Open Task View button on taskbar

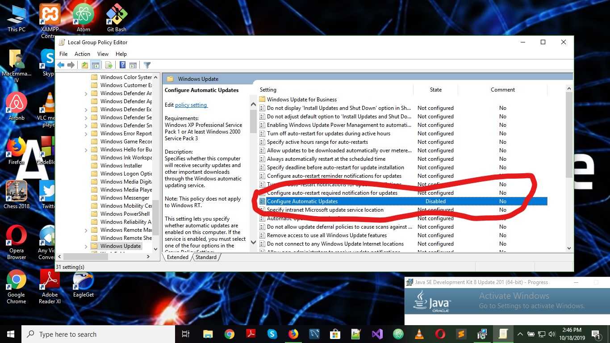coord(186,334)
